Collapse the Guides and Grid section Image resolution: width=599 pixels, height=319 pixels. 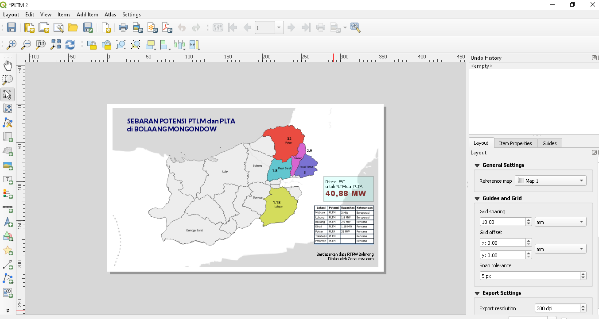point(477,199)
